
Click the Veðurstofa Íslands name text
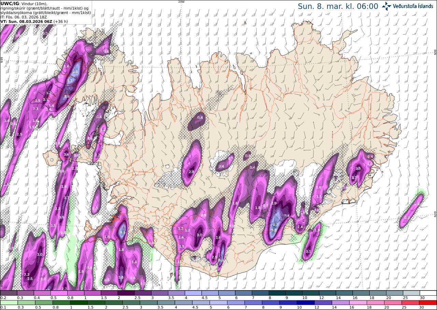click(x=413, y=6)
